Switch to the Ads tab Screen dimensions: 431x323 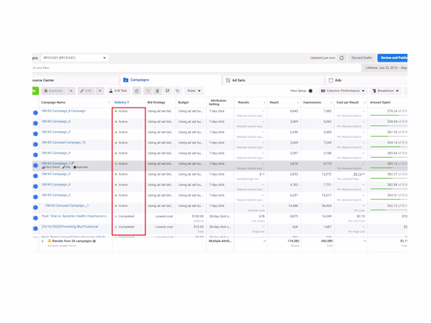(366, 80)
